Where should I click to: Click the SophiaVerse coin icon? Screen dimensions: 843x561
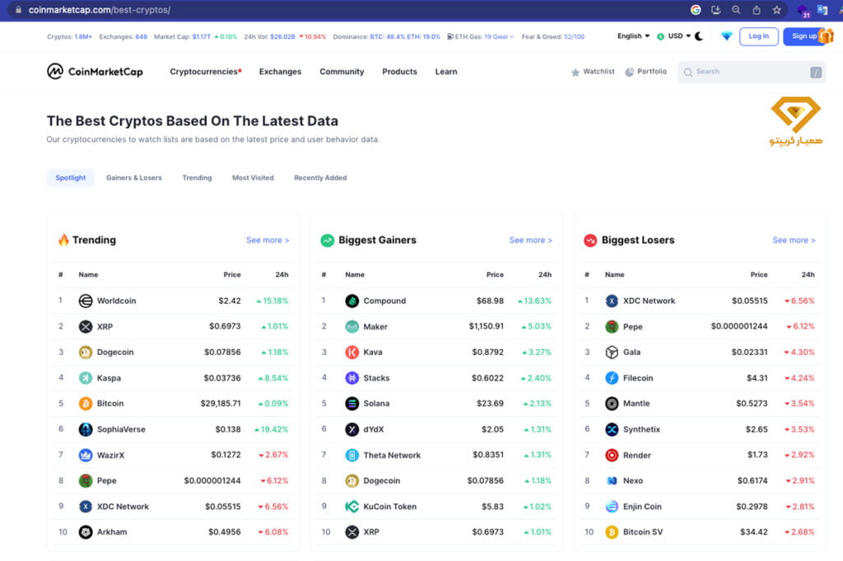(86, 429)
